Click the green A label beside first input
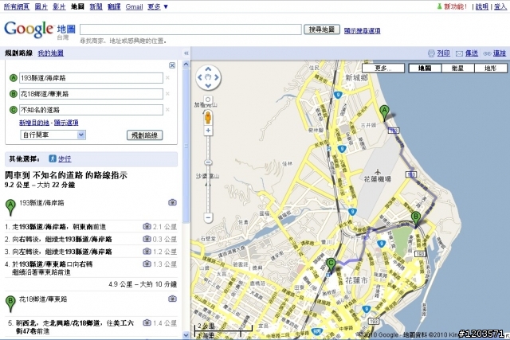 (13, 78)
